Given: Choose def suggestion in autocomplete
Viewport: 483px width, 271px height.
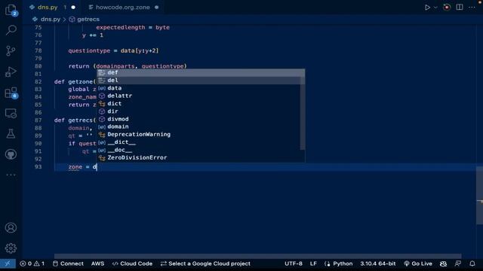Looking at the screenshot, I should pos(201,72).
